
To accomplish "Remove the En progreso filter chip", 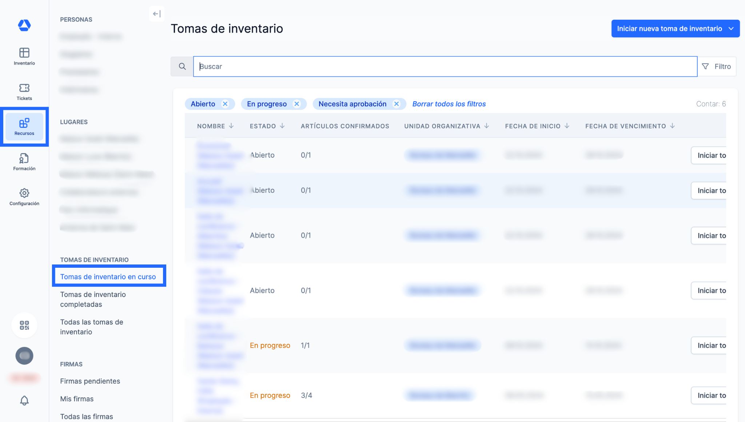I will [x=297, y=104].
